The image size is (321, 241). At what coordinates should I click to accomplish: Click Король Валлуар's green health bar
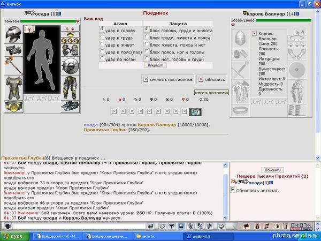284,20
